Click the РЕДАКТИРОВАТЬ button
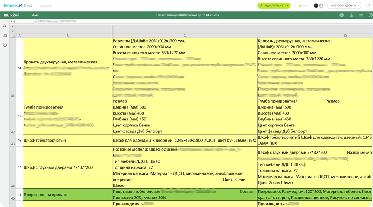373x207 pixels. pyautogui.click(x=271, y=6)
